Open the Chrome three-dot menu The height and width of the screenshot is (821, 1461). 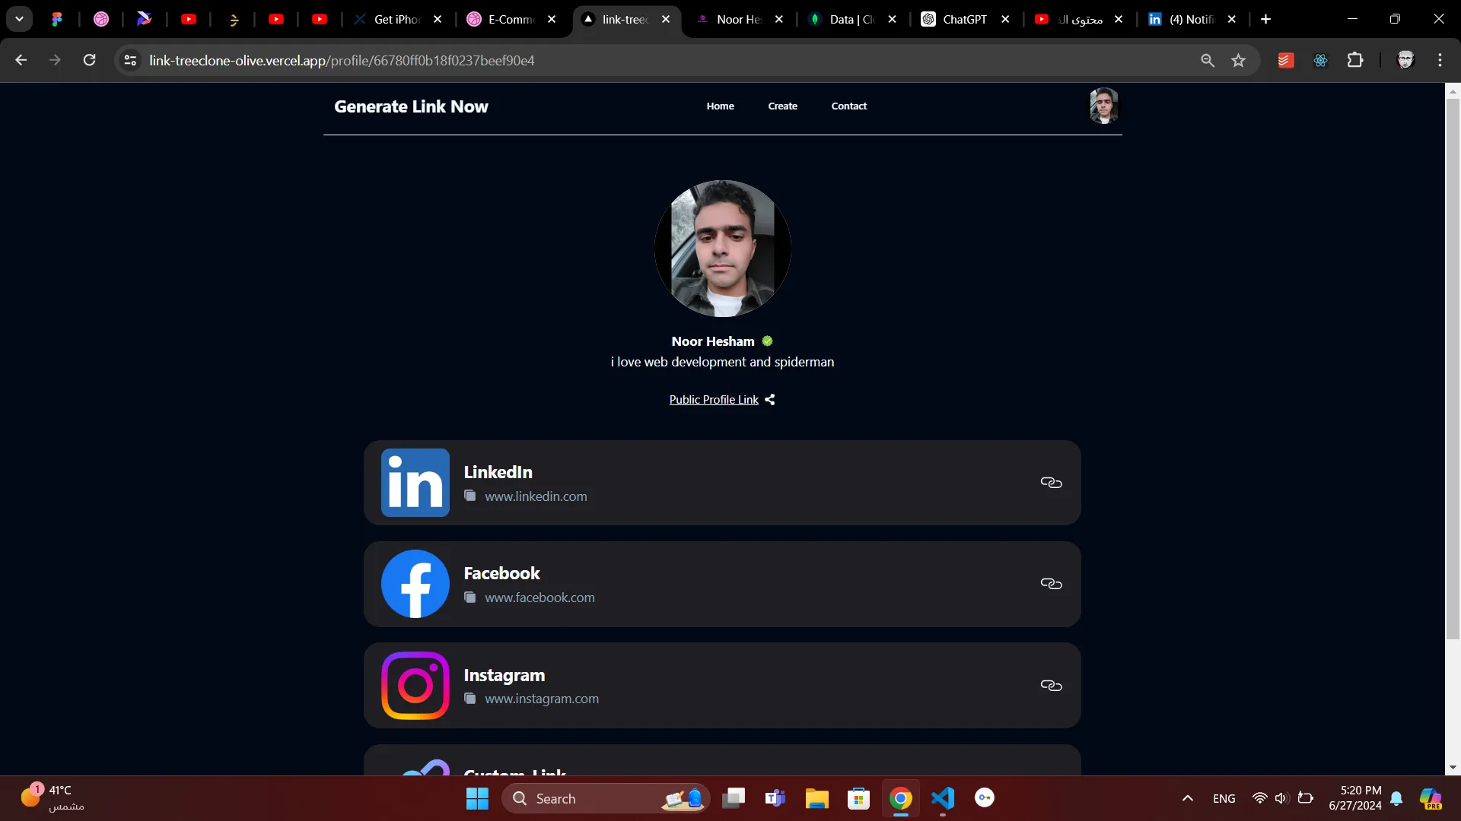tap(1440, 60)
